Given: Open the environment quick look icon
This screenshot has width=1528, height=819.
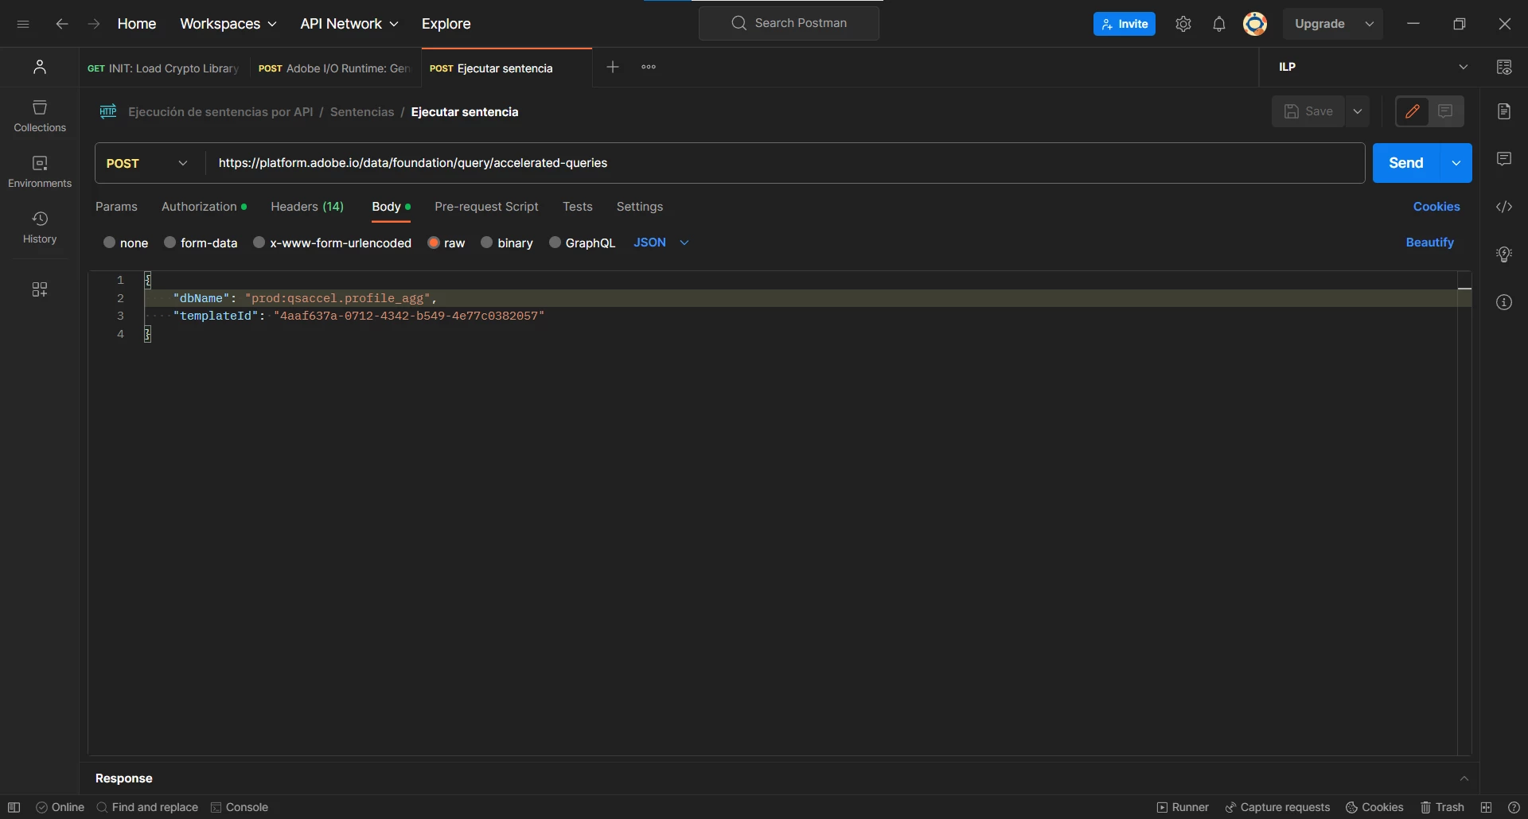Looking at the screenshot, I should click(x=1504, y=67).
